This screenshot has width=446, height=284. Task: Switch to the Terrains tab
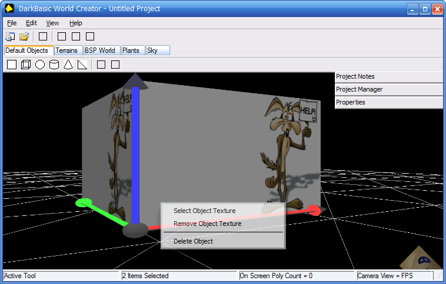click(68, 50)
